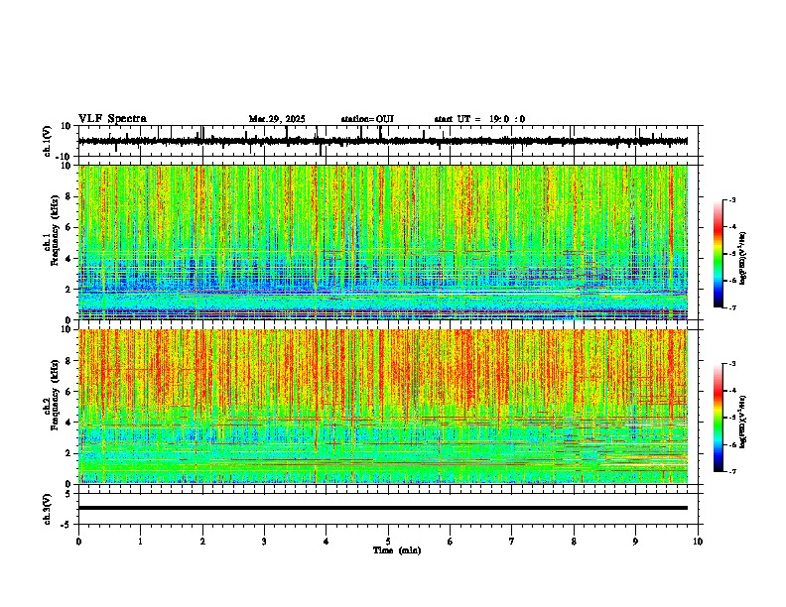
Task: Click the ch.1 spectrogram color scale bar
Action: [x=718, y=254]
